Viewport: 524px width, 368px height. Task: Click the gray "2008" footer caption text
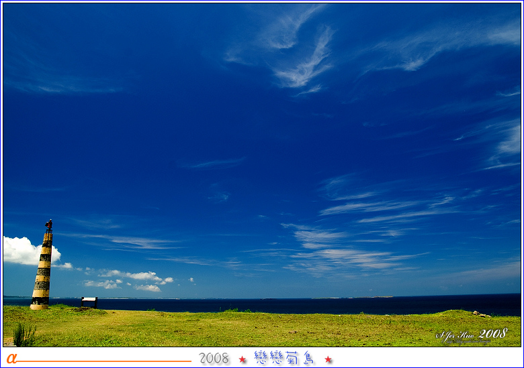pos(214,359)
